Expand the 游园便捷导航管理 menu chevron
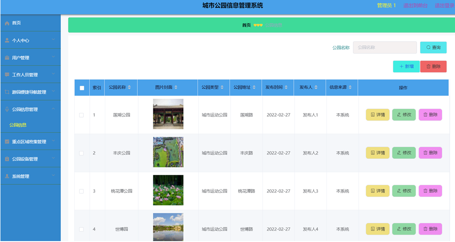 pyautogui.click(x=54, y=91)
